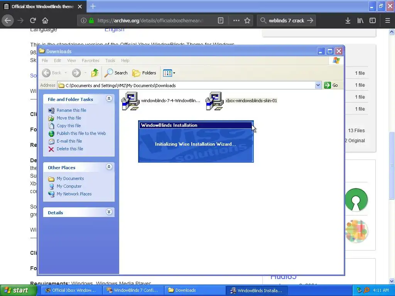The height and width of the screenshot is (296, 395).
Task: Click Publish this file to the Web
Action: pyautogui.click(x=81, y=133)
